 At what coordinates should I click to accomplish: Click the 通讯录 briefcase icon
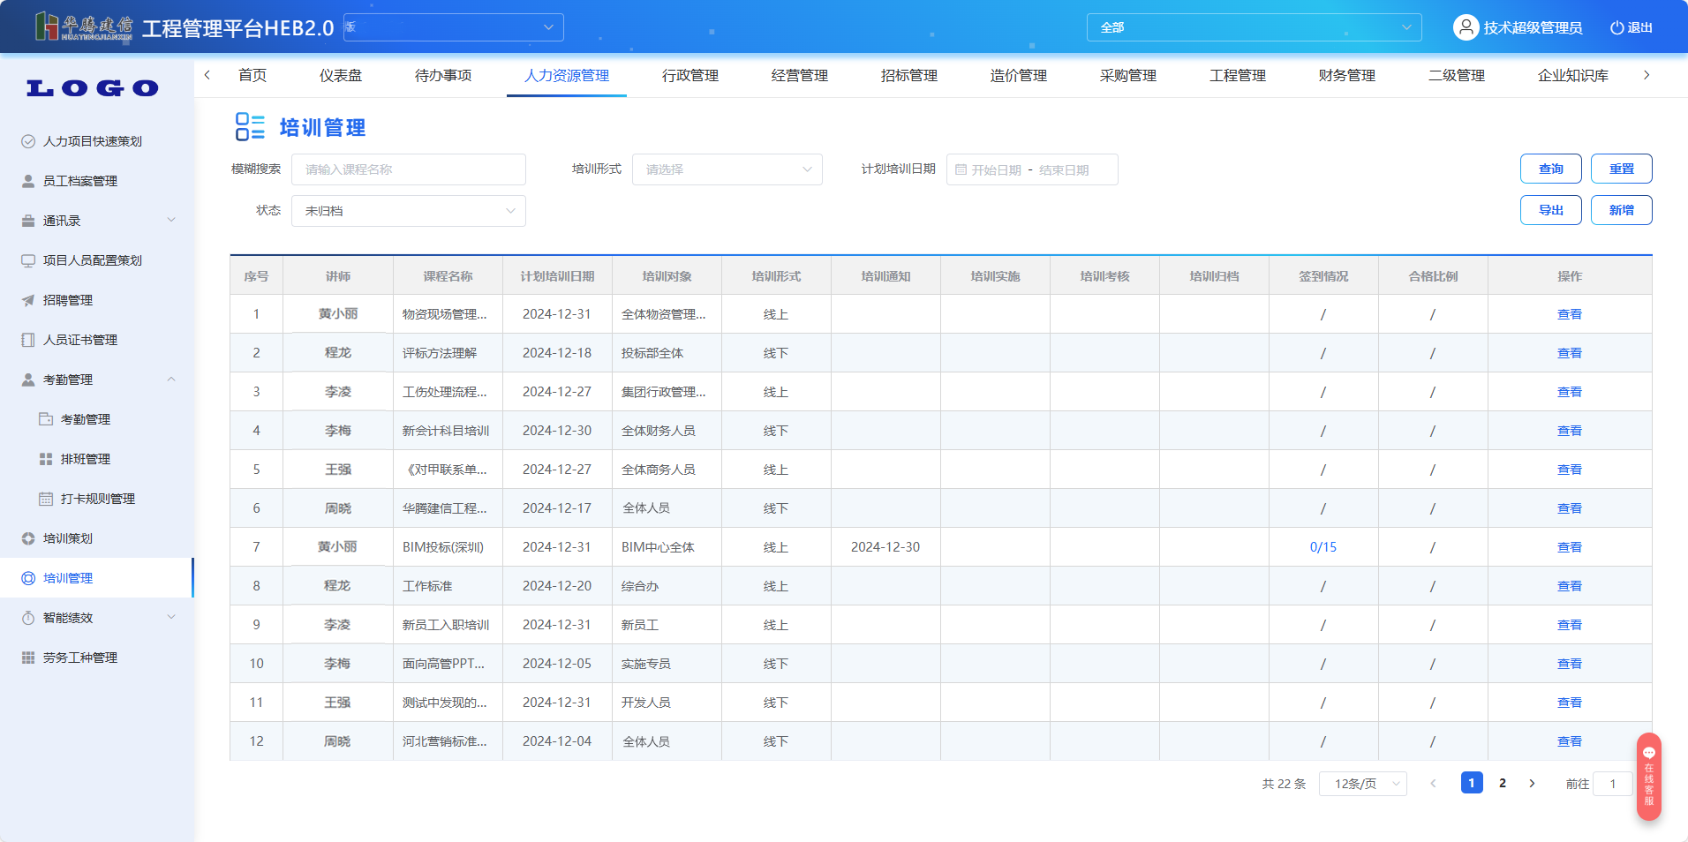[28, 221]
